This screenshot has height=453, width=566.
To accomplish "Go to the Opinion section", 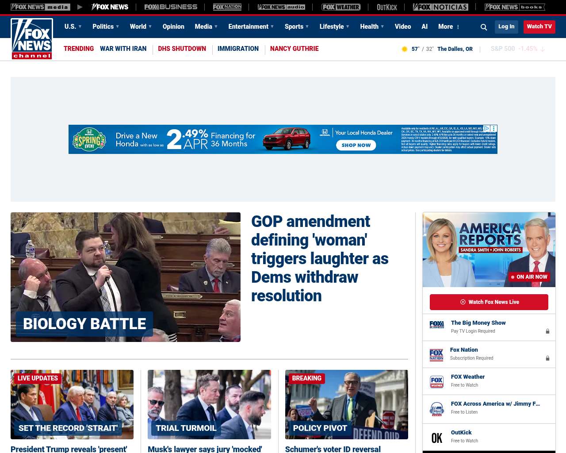I will tap(173, 27).
